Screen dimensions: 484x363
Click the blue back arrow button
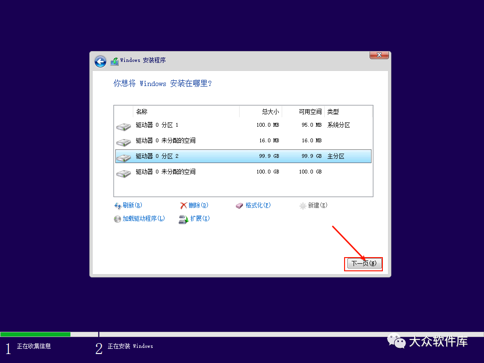(100, 61)
